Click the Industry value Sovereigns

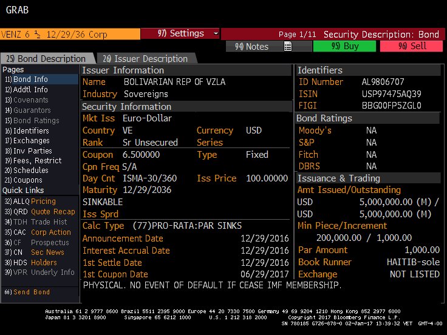(x=146, y=94)
